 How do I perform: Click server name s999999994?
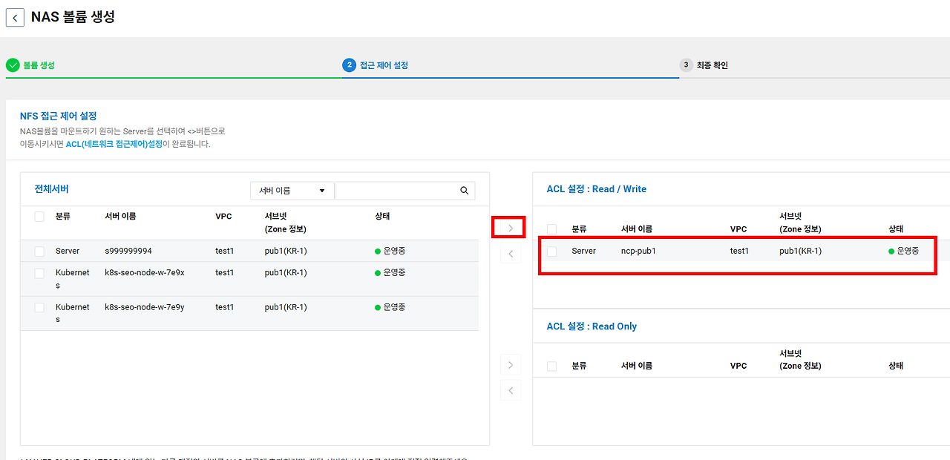[128, 251]
